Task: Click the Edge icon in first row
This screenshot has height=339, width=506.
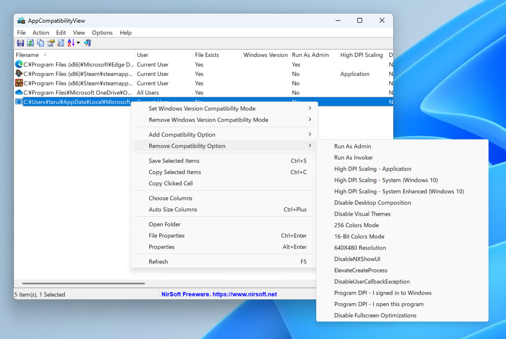Action: point(19,64)
